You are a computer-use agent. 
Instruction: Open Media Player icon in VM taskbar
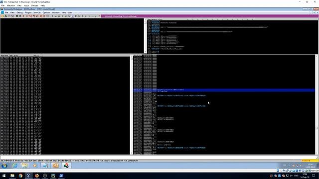[35, 166]
